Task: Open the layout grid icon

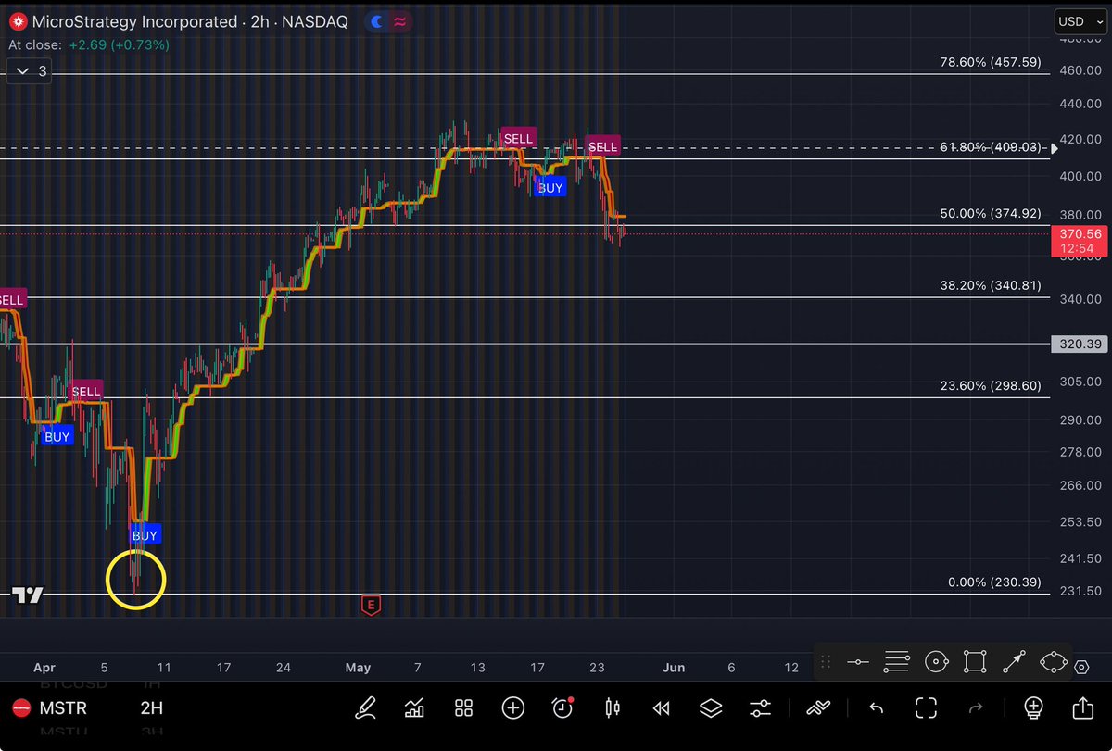Action: (x=464, y=708)
